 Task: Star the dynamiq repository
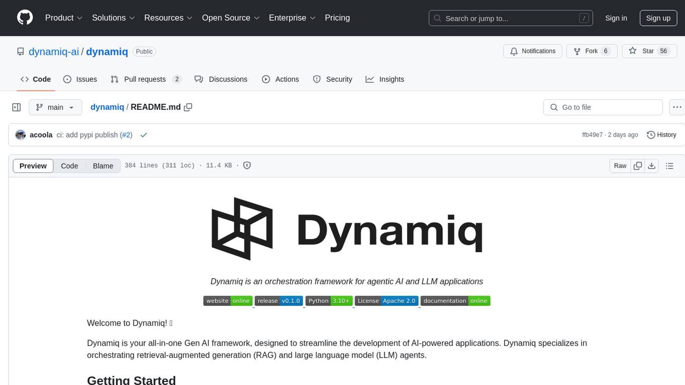649,51
